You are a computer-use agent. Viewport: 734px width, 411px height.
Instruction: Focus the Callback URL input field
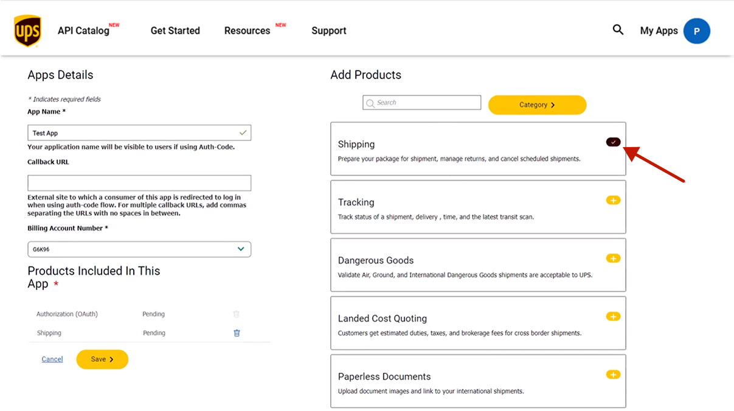[139, 183]
